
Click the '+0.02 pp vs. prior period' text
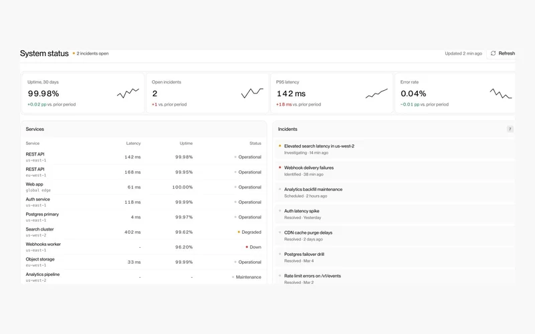click(x=51, y=104)
